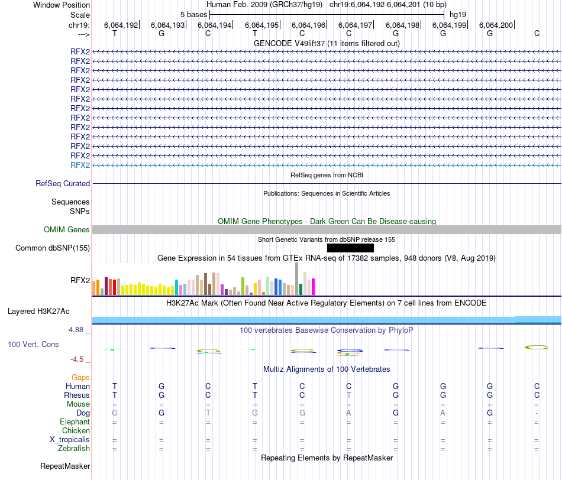Click the '-4.5' PhyloP lower scale value

[77, 359]
